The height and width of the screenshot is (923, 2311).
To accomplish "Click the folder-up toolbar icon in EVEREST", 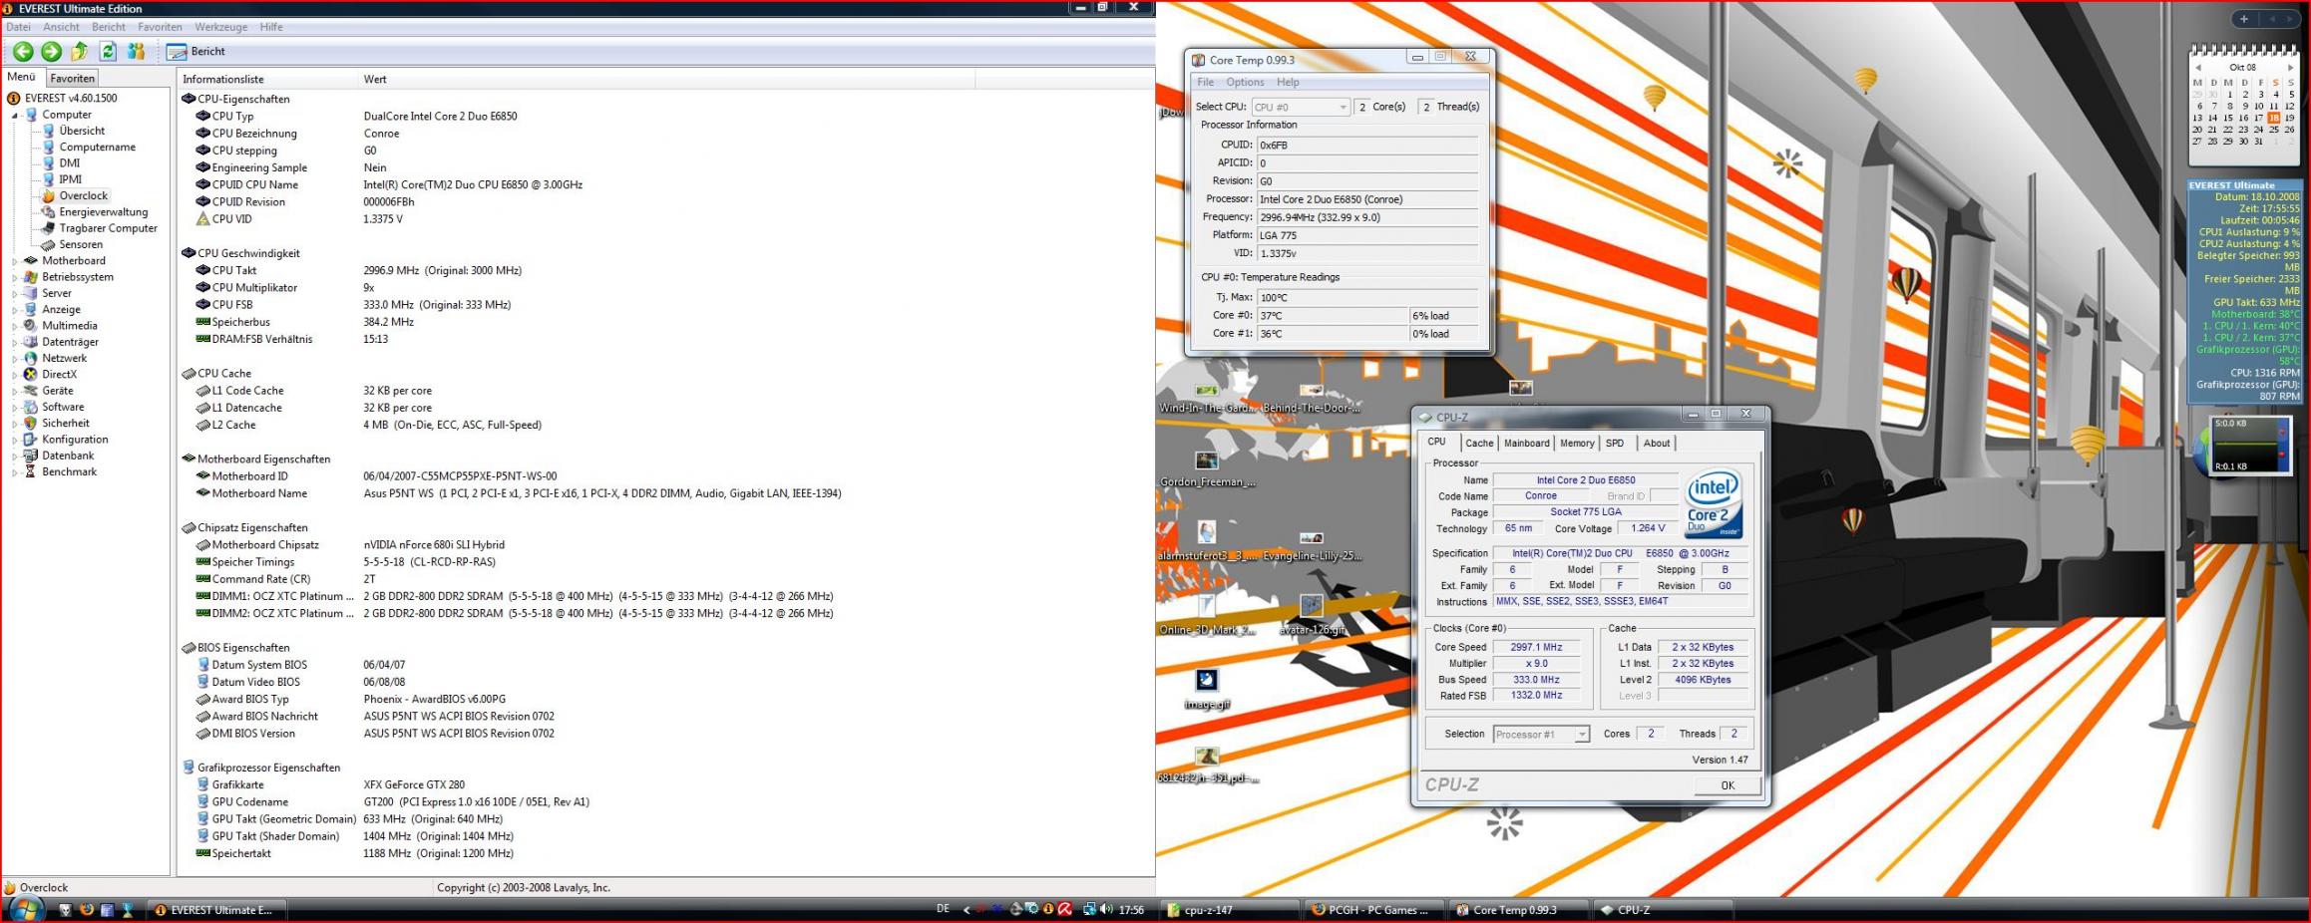I will pos(79,52).
